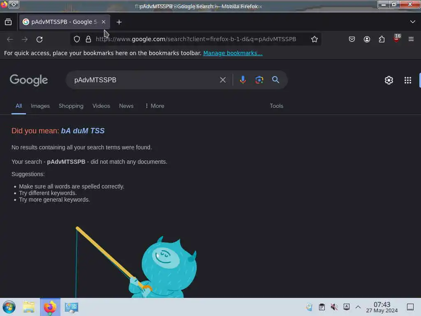Open Firefox account icon

[x=367, y=39]
